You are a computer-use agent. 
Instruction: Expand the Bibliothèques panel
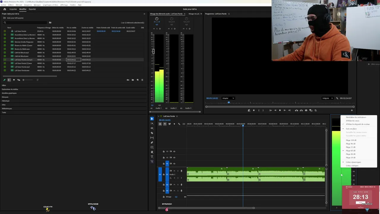click(7, 108)
